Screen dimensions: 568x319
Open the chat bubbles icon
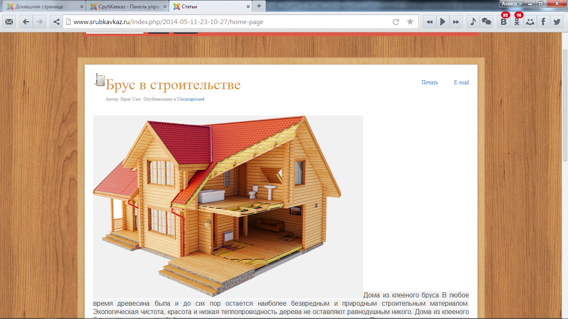(x=486, y=22)
